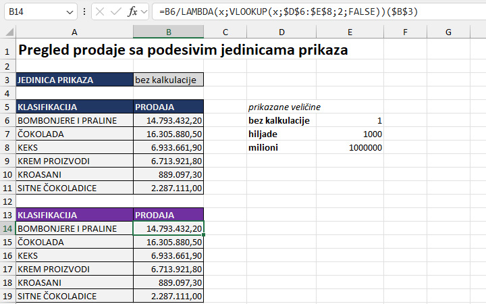Select the row 14 header

coord(7,228)
